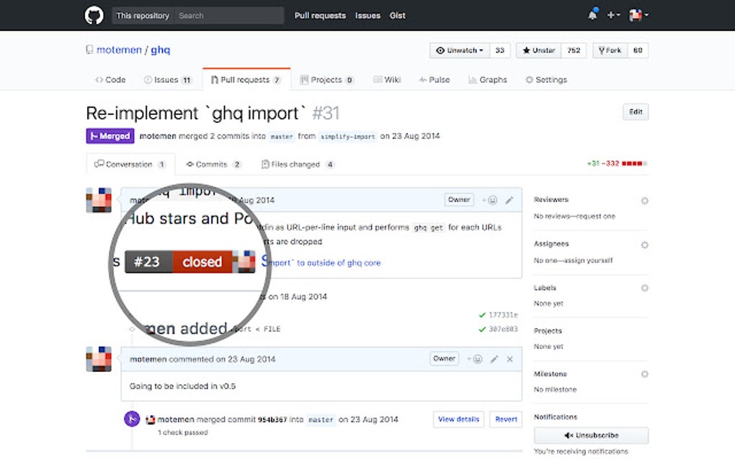The height and width of the screenshot is (459, 735).
Task: Edit the comment using the pencil icon
Action: tap(493, 358)
